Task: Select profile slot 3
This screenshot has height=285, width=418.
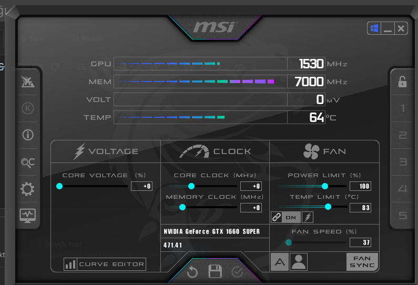Action: (x=403, y=162)
